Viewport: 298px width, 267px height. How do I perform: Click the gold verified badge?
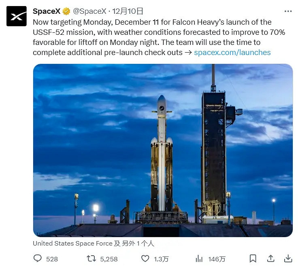66,11
